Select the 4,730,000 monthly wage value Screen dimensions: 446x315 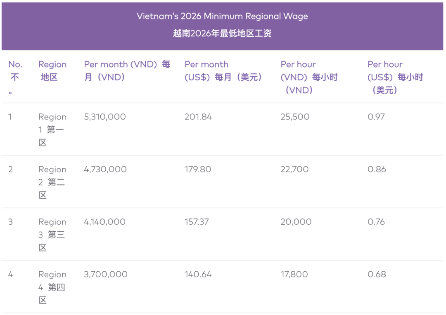pos(105,169)
